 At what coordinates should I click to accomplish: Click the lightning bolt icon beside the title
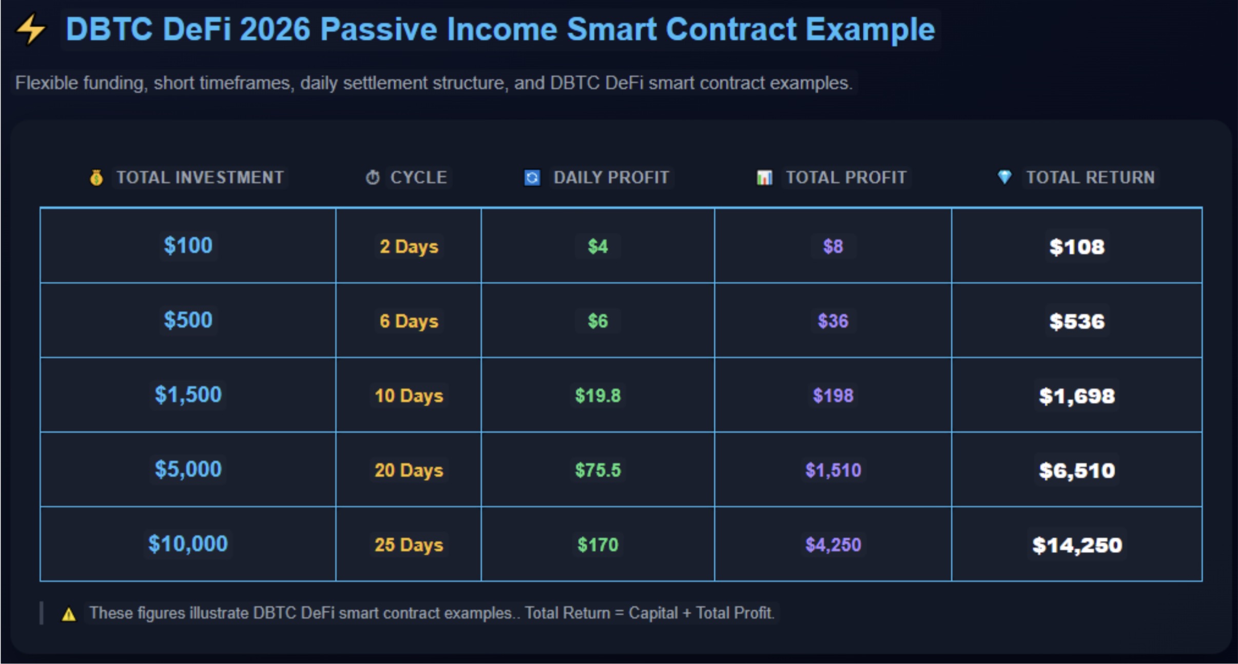(31, 29)
